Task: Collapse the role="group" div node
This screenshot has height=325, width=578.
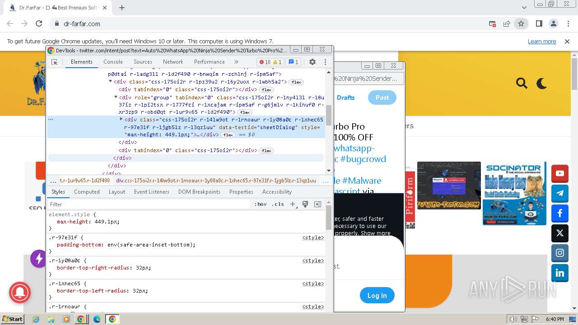Action: click(116, 97)
